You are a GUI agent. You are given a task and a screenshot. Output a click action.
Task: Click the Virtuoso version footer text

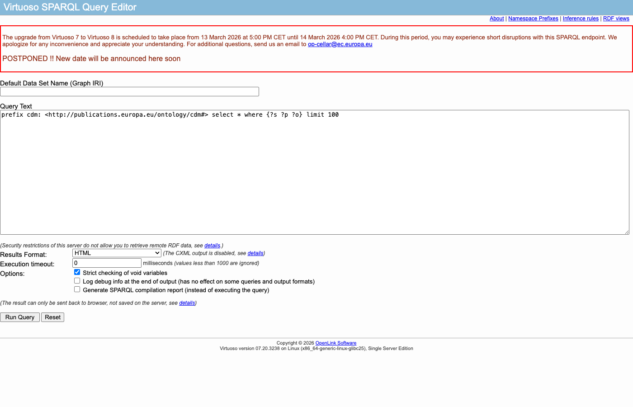click(316, 349)
